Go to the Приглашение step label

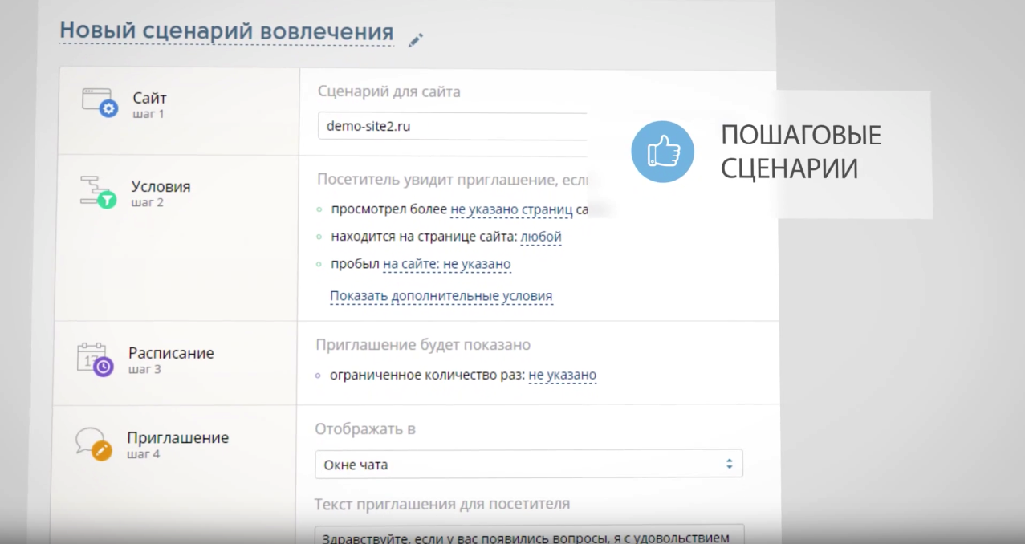coord(177,438)
